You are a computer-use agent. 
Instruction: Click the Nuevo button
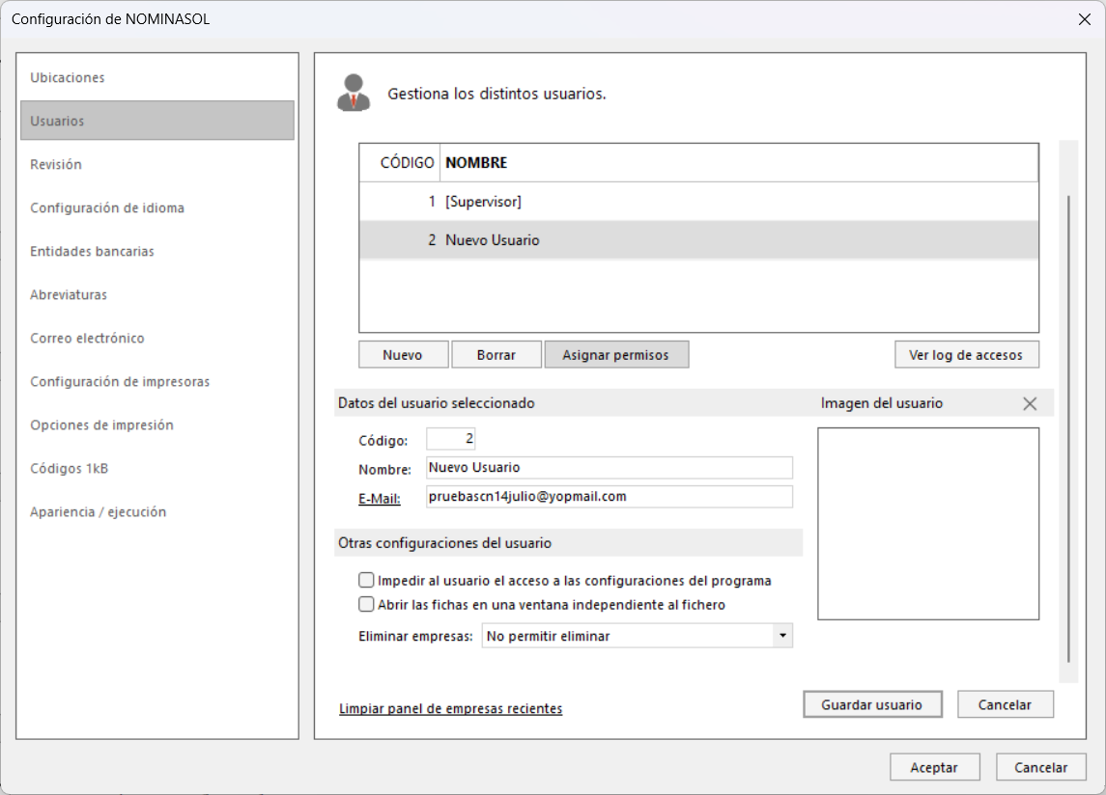pos(403,354)
